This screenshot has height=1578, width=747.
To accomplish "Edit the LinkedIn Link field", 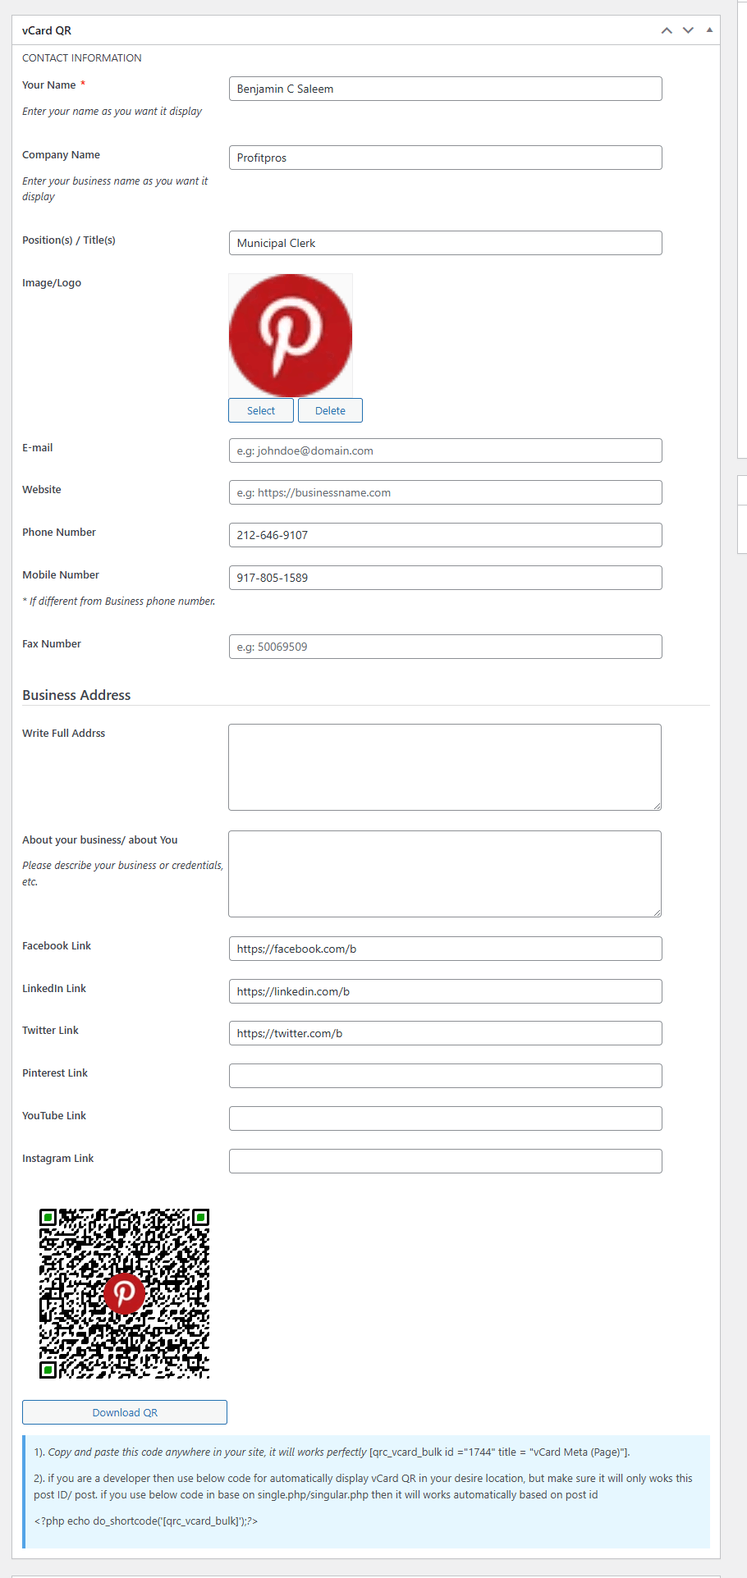I will [x=445, y=991].
